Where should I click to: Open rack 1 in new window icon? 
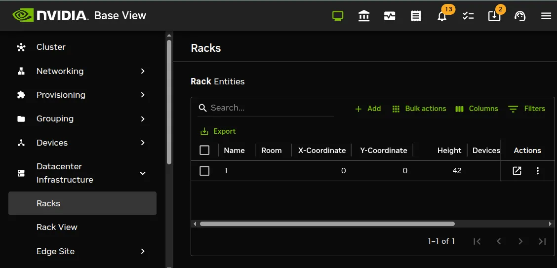tap(517, 171)
